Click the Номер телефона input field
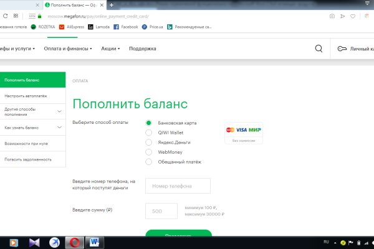This screenshot has height=249, width=374. click(178, 186)
